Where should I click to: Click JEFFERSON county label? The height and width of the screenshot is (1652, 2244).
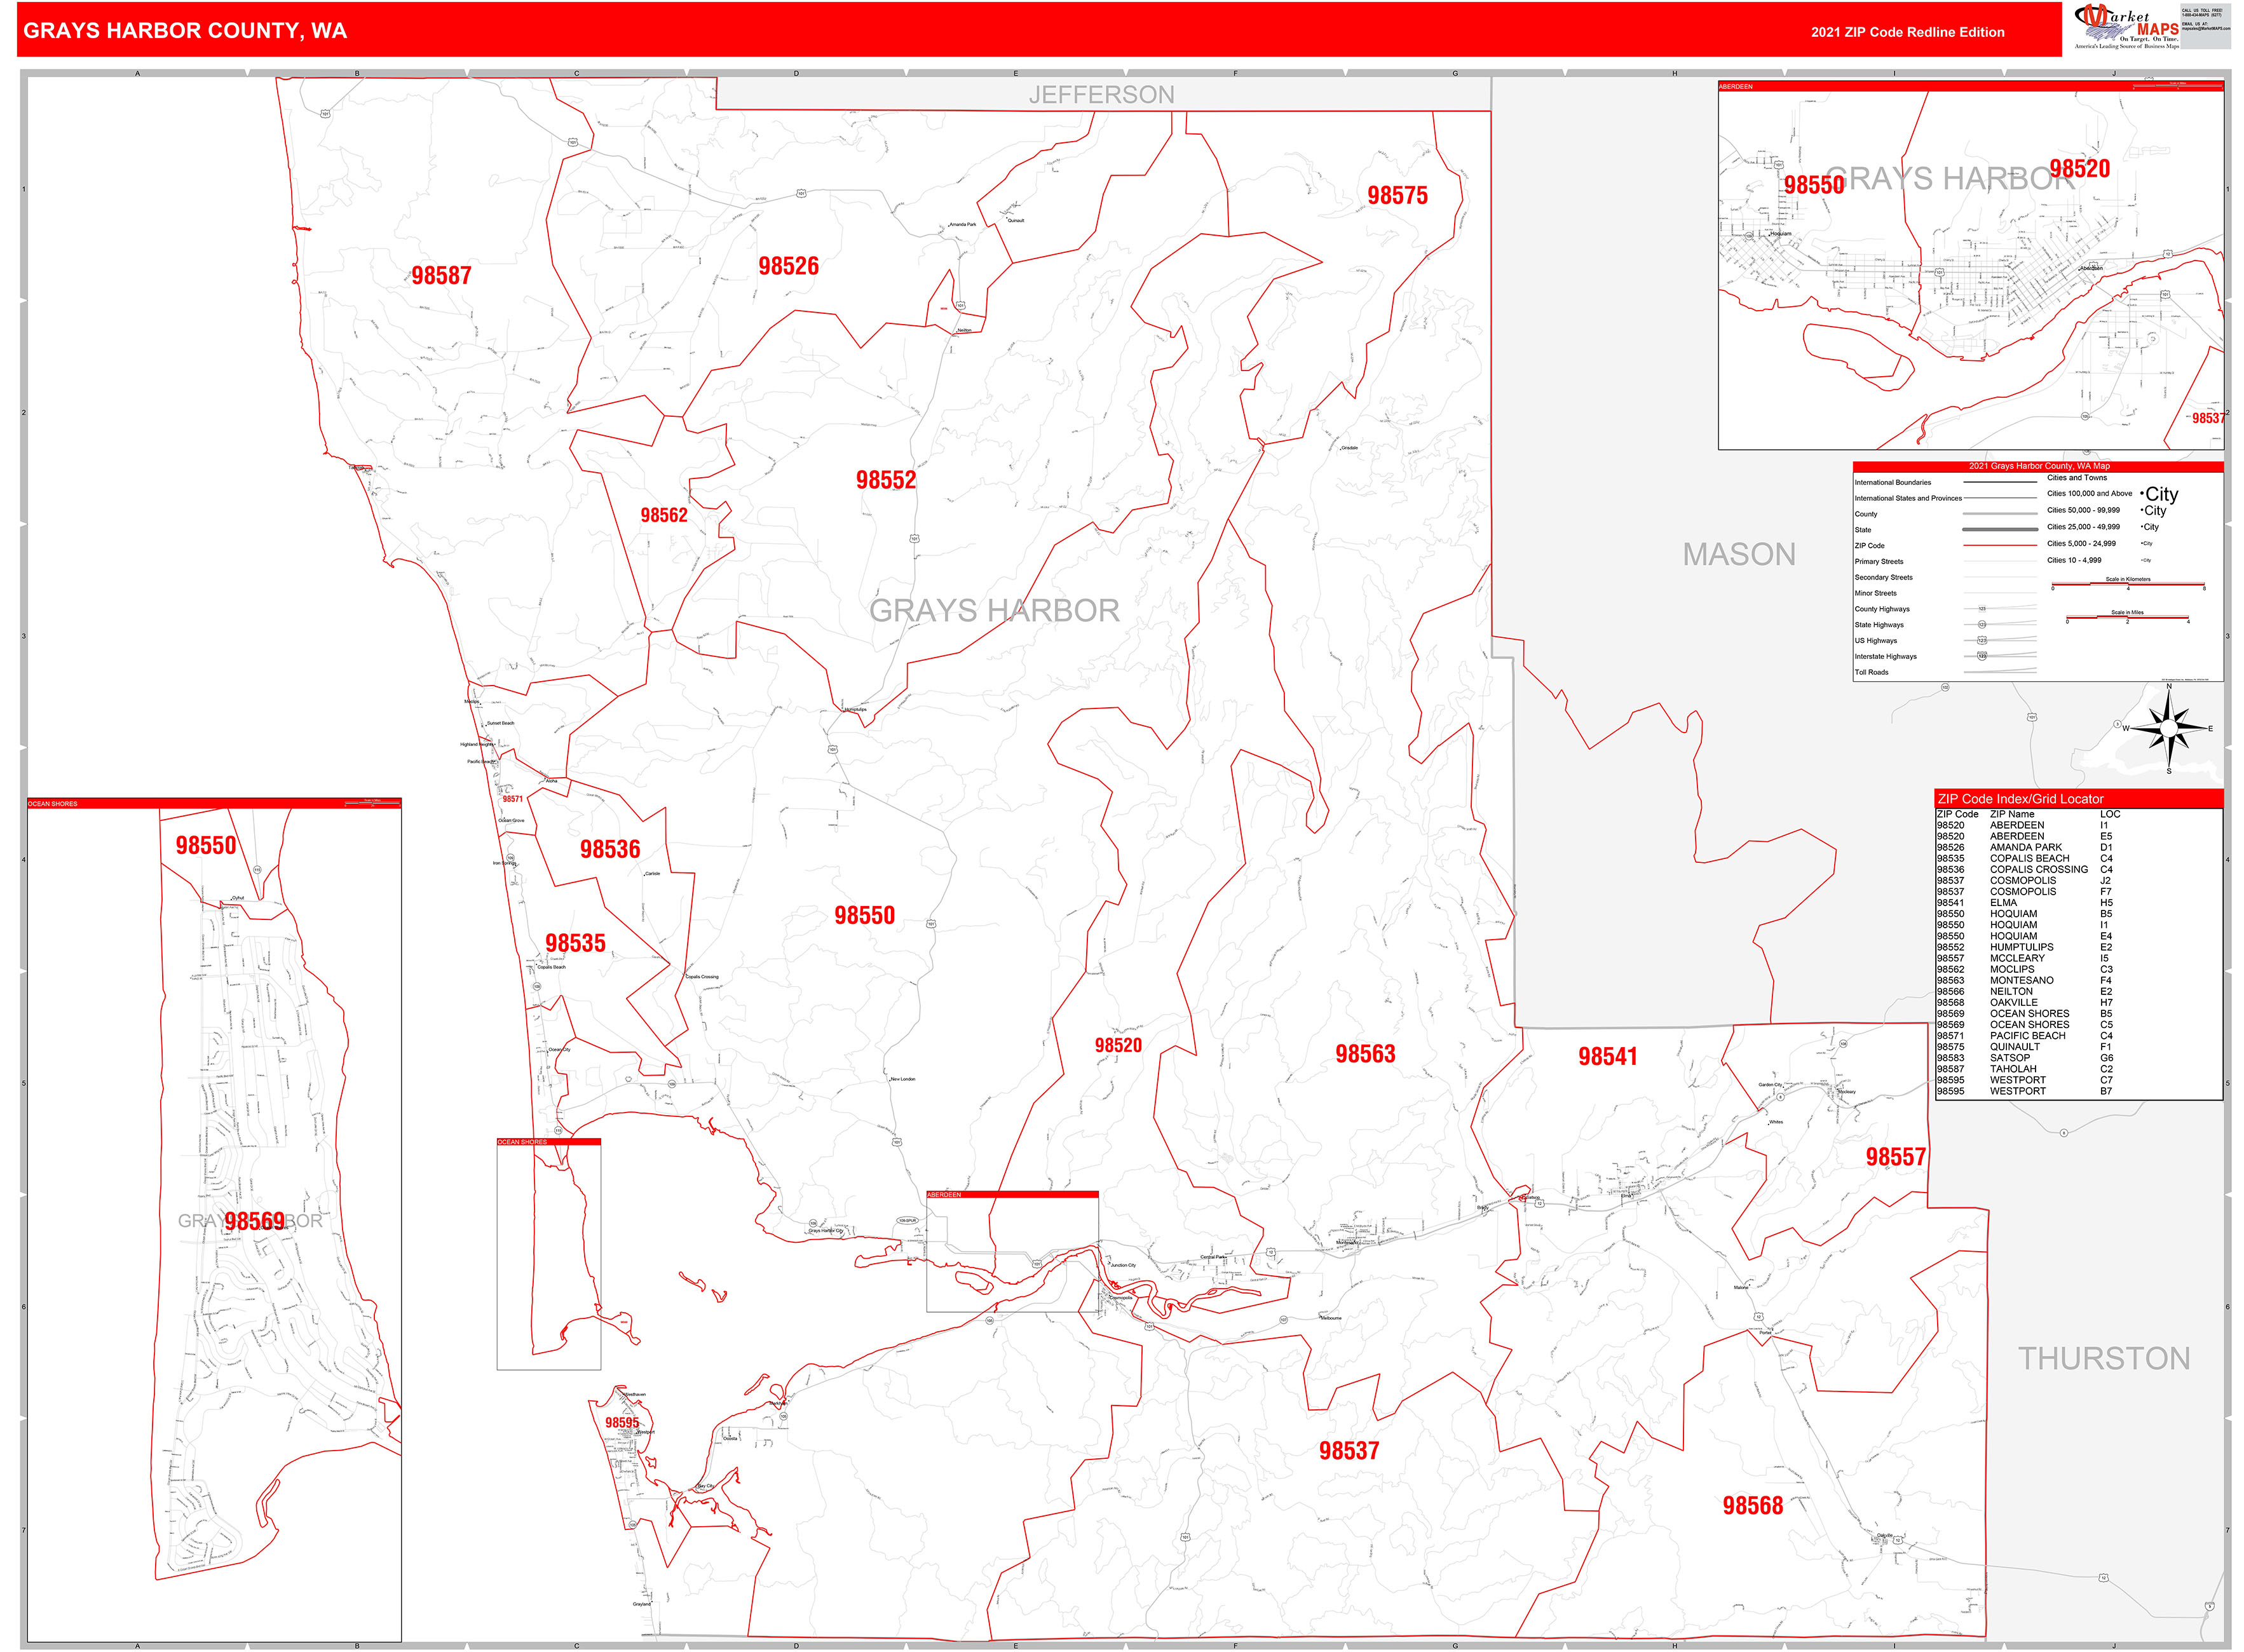pos(1101,95)
